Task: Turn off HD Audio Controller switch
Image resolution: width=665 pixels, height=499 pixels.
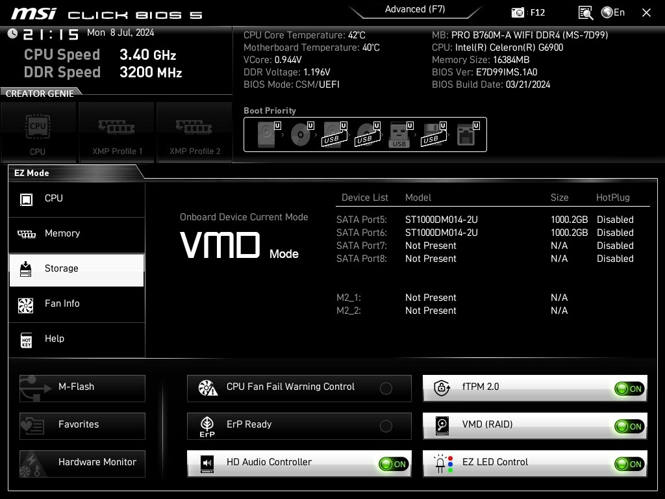Action: click(394, 464)
